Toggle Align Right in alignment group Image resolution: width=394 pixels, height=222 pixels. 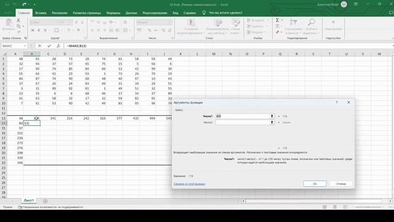(x=105, y=30)
